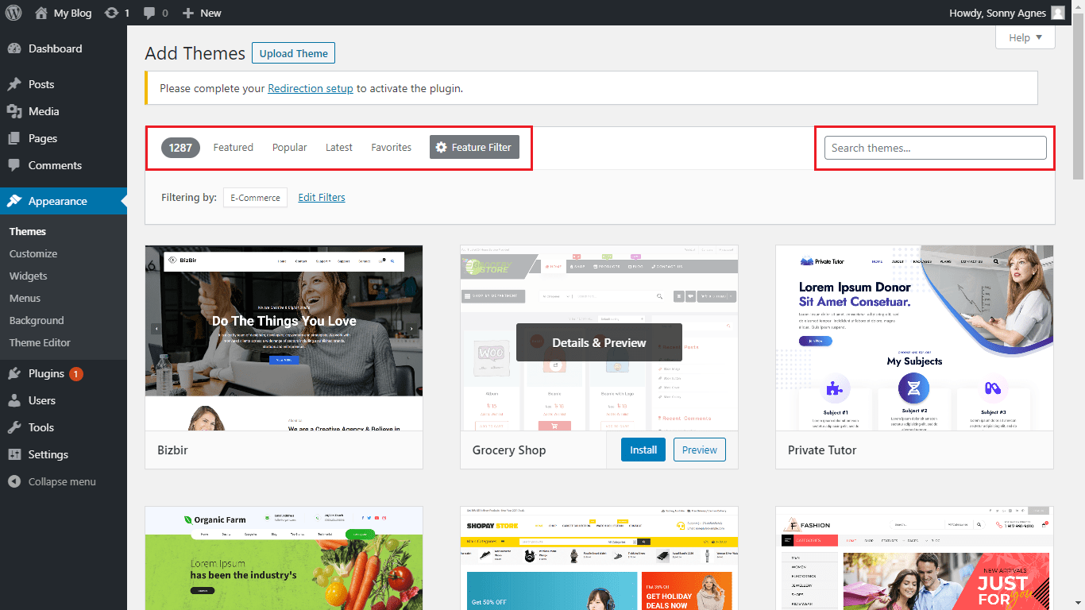The height and width of the screenshot is (610, 1085).
Task: Open user avatar next to Sonny Agnes
Action: pos(1058,13)
